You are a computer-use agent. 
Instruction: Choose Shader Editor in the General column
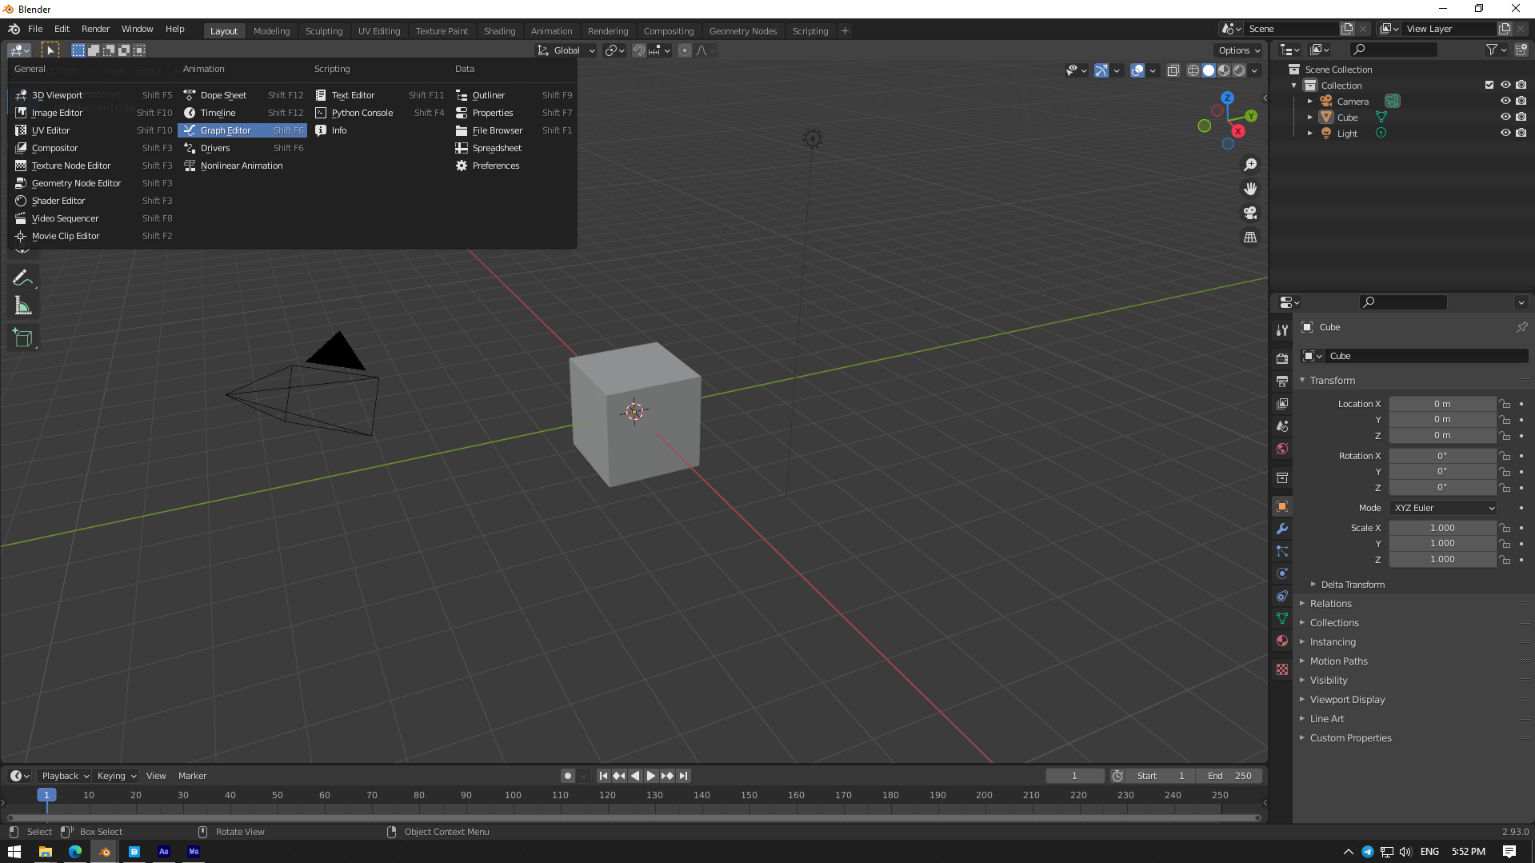[94, 201]
